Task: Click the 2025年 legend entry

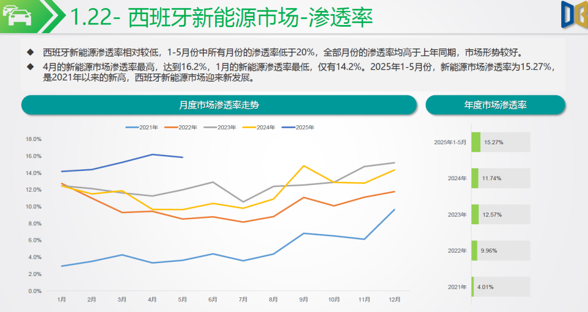Action: [x=298, y=127]
